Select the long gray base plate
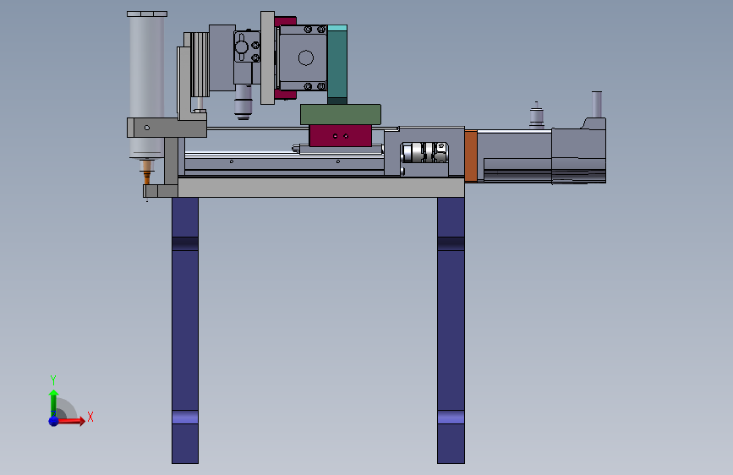Viewport: 733px width, 475px height. (320, 188)
